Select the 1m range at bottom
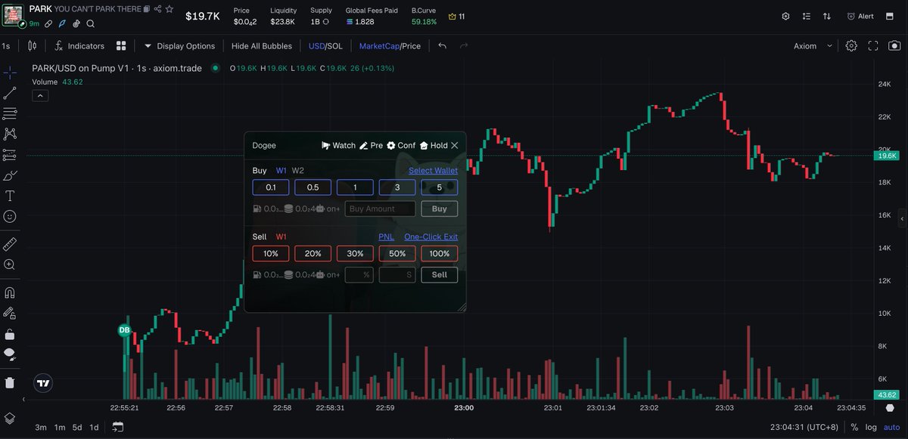 59,427
